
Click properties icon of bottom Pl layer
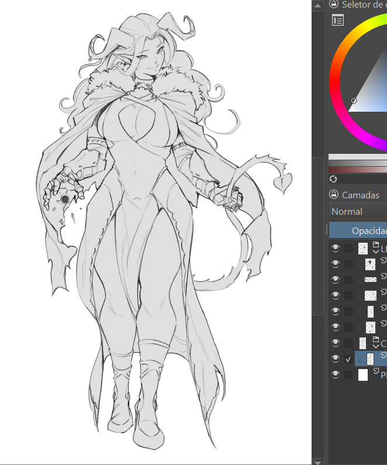tap(376, 371)
